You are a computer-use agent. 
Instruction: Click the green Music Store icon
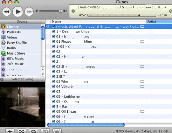click(x=4, y=53)
